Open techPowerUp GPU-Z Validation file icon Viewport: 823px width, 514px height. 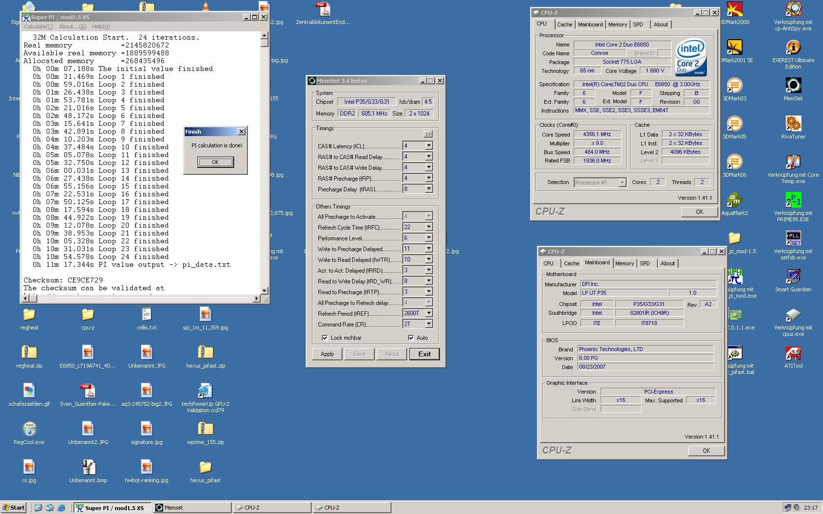pyautogui.click(x=205, y=391)
